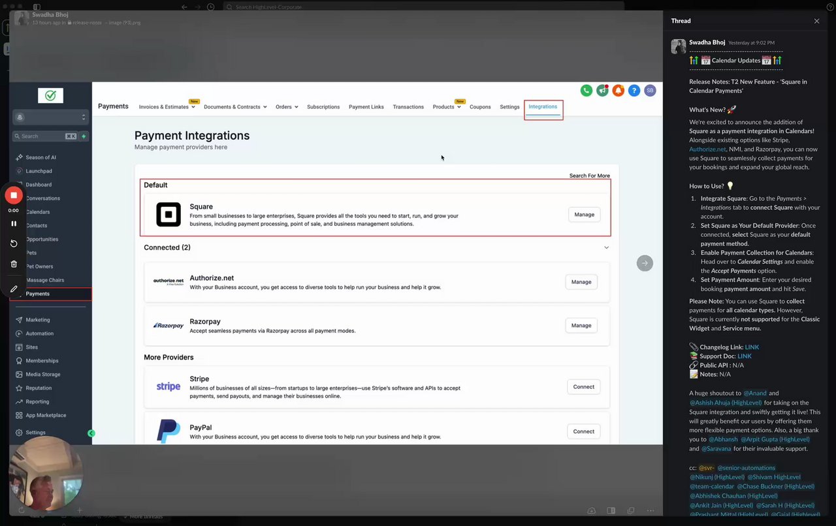
Task: Open the Marketing sidebar item
Action: (38, 320)
